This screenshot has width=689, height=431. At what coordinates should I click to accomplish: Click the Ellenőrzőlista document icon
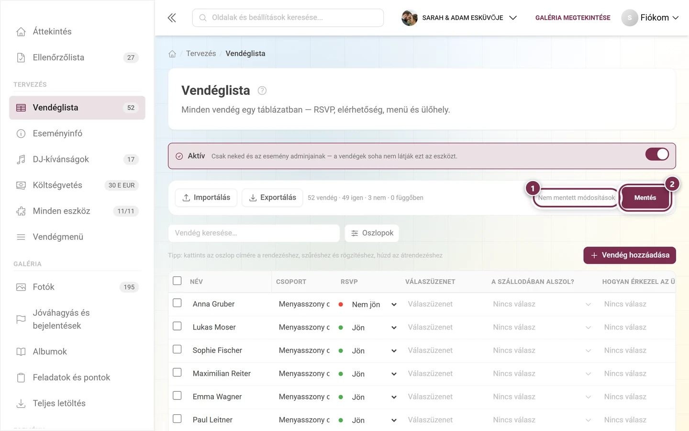point(21,57)
